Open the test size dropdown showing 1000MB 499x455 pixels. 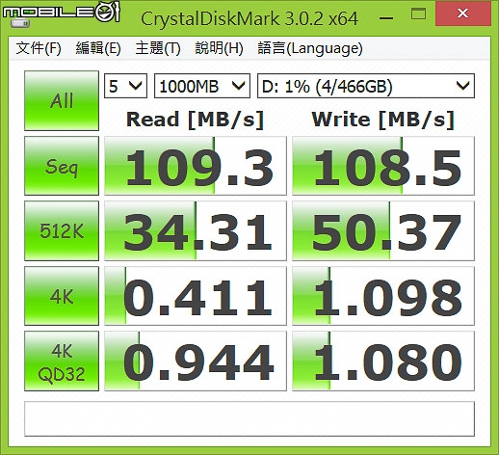click(202, 86)
